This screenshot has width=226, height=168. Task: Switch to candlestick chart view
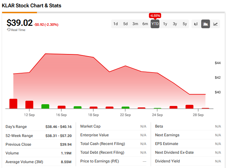click(196, 24)
